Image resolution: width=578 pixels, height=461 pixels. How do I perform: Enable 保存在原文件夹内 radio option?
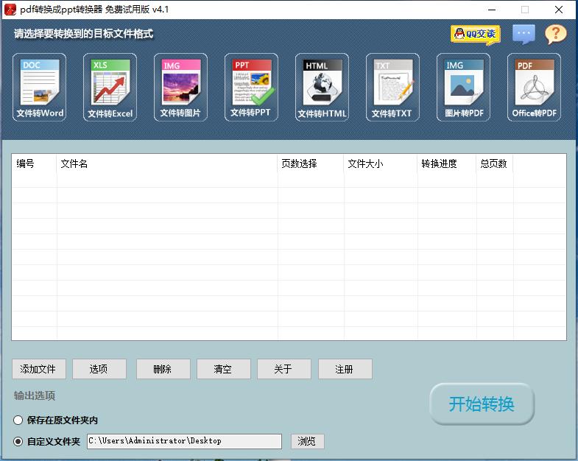pos(18,420)
